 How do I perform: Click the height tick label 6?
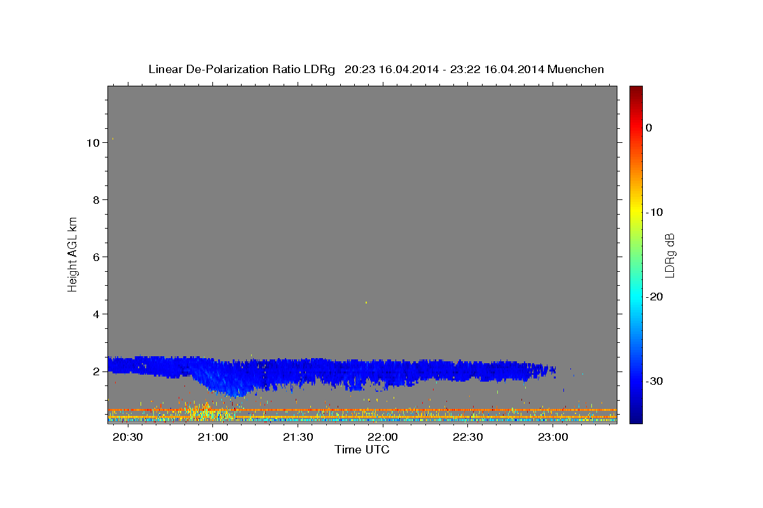[95, 257]
